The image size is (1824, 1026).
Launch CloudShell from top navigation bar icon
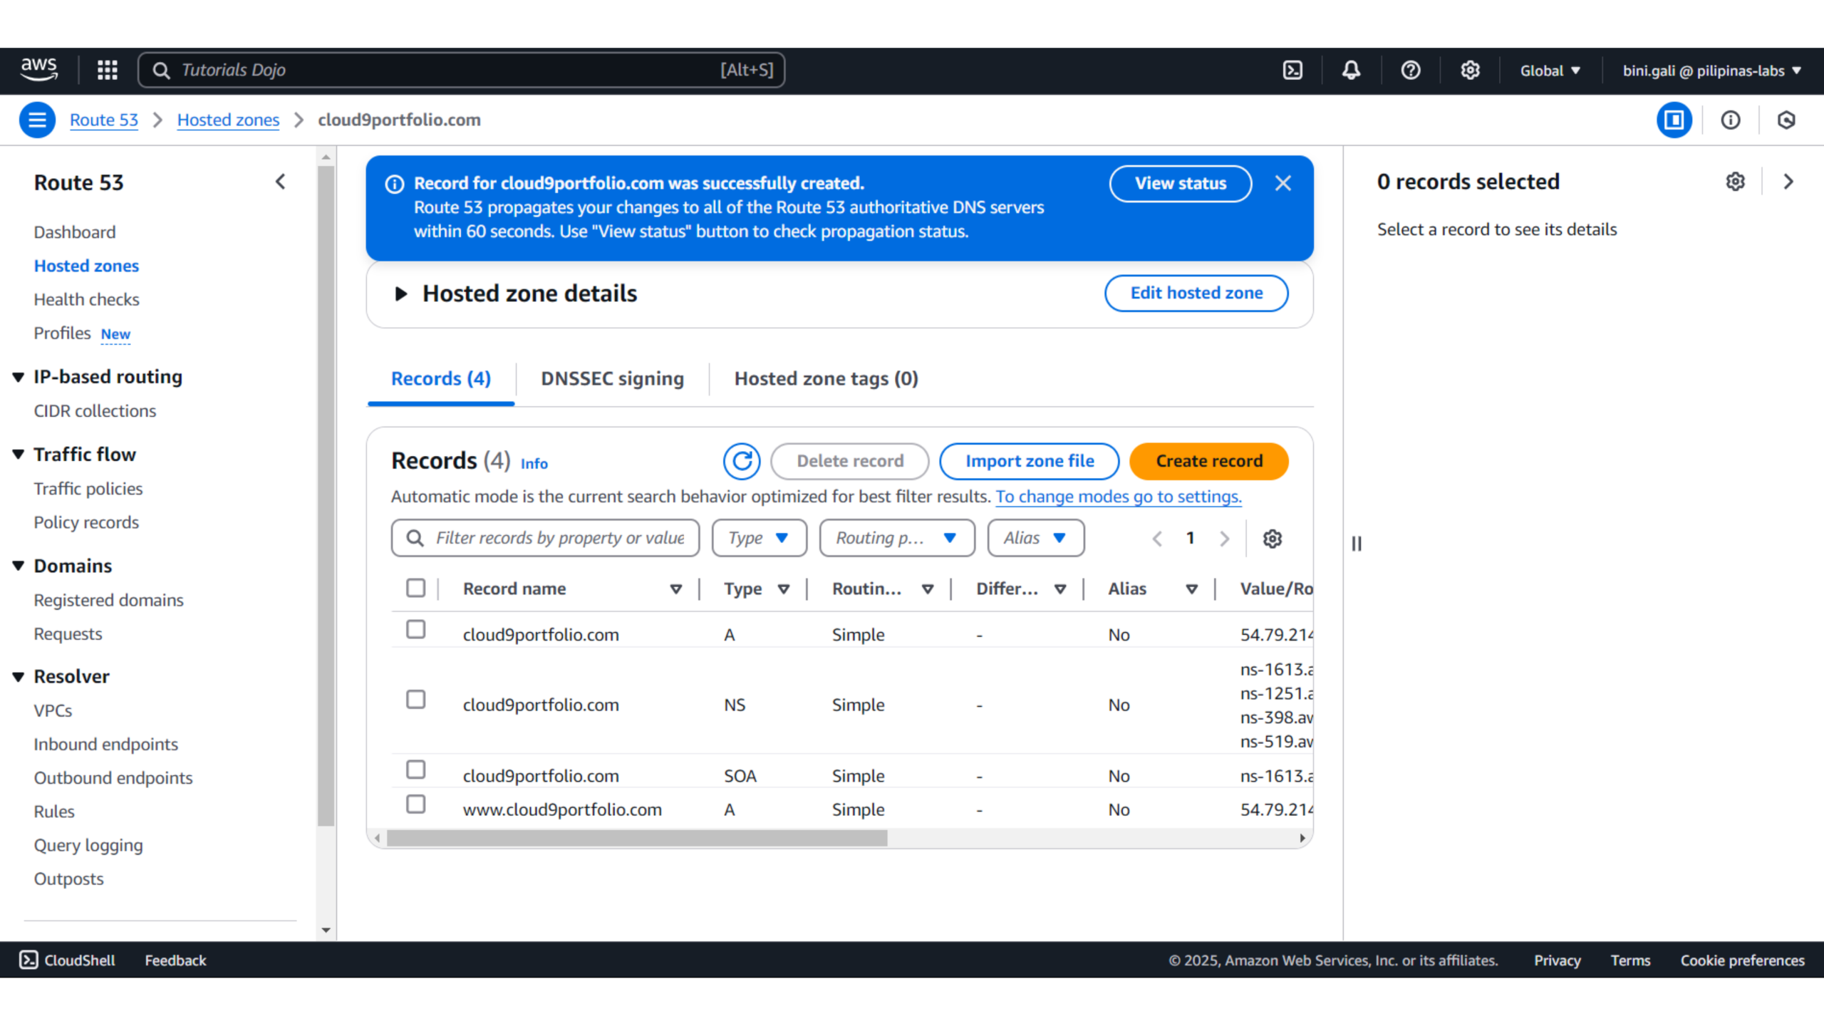click(x=1292, y=70)
